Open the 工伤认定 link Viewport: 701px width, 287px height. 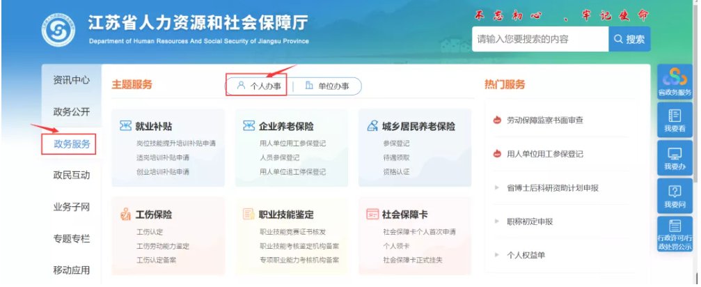tap(150, 232)
